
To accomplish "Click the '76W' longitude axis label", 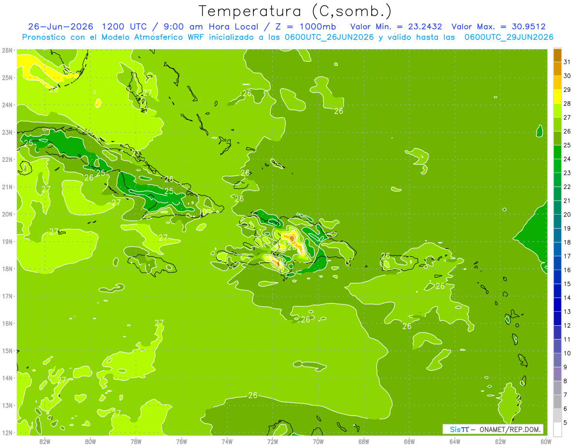I will pyautogui.click(x=182, y=441).
